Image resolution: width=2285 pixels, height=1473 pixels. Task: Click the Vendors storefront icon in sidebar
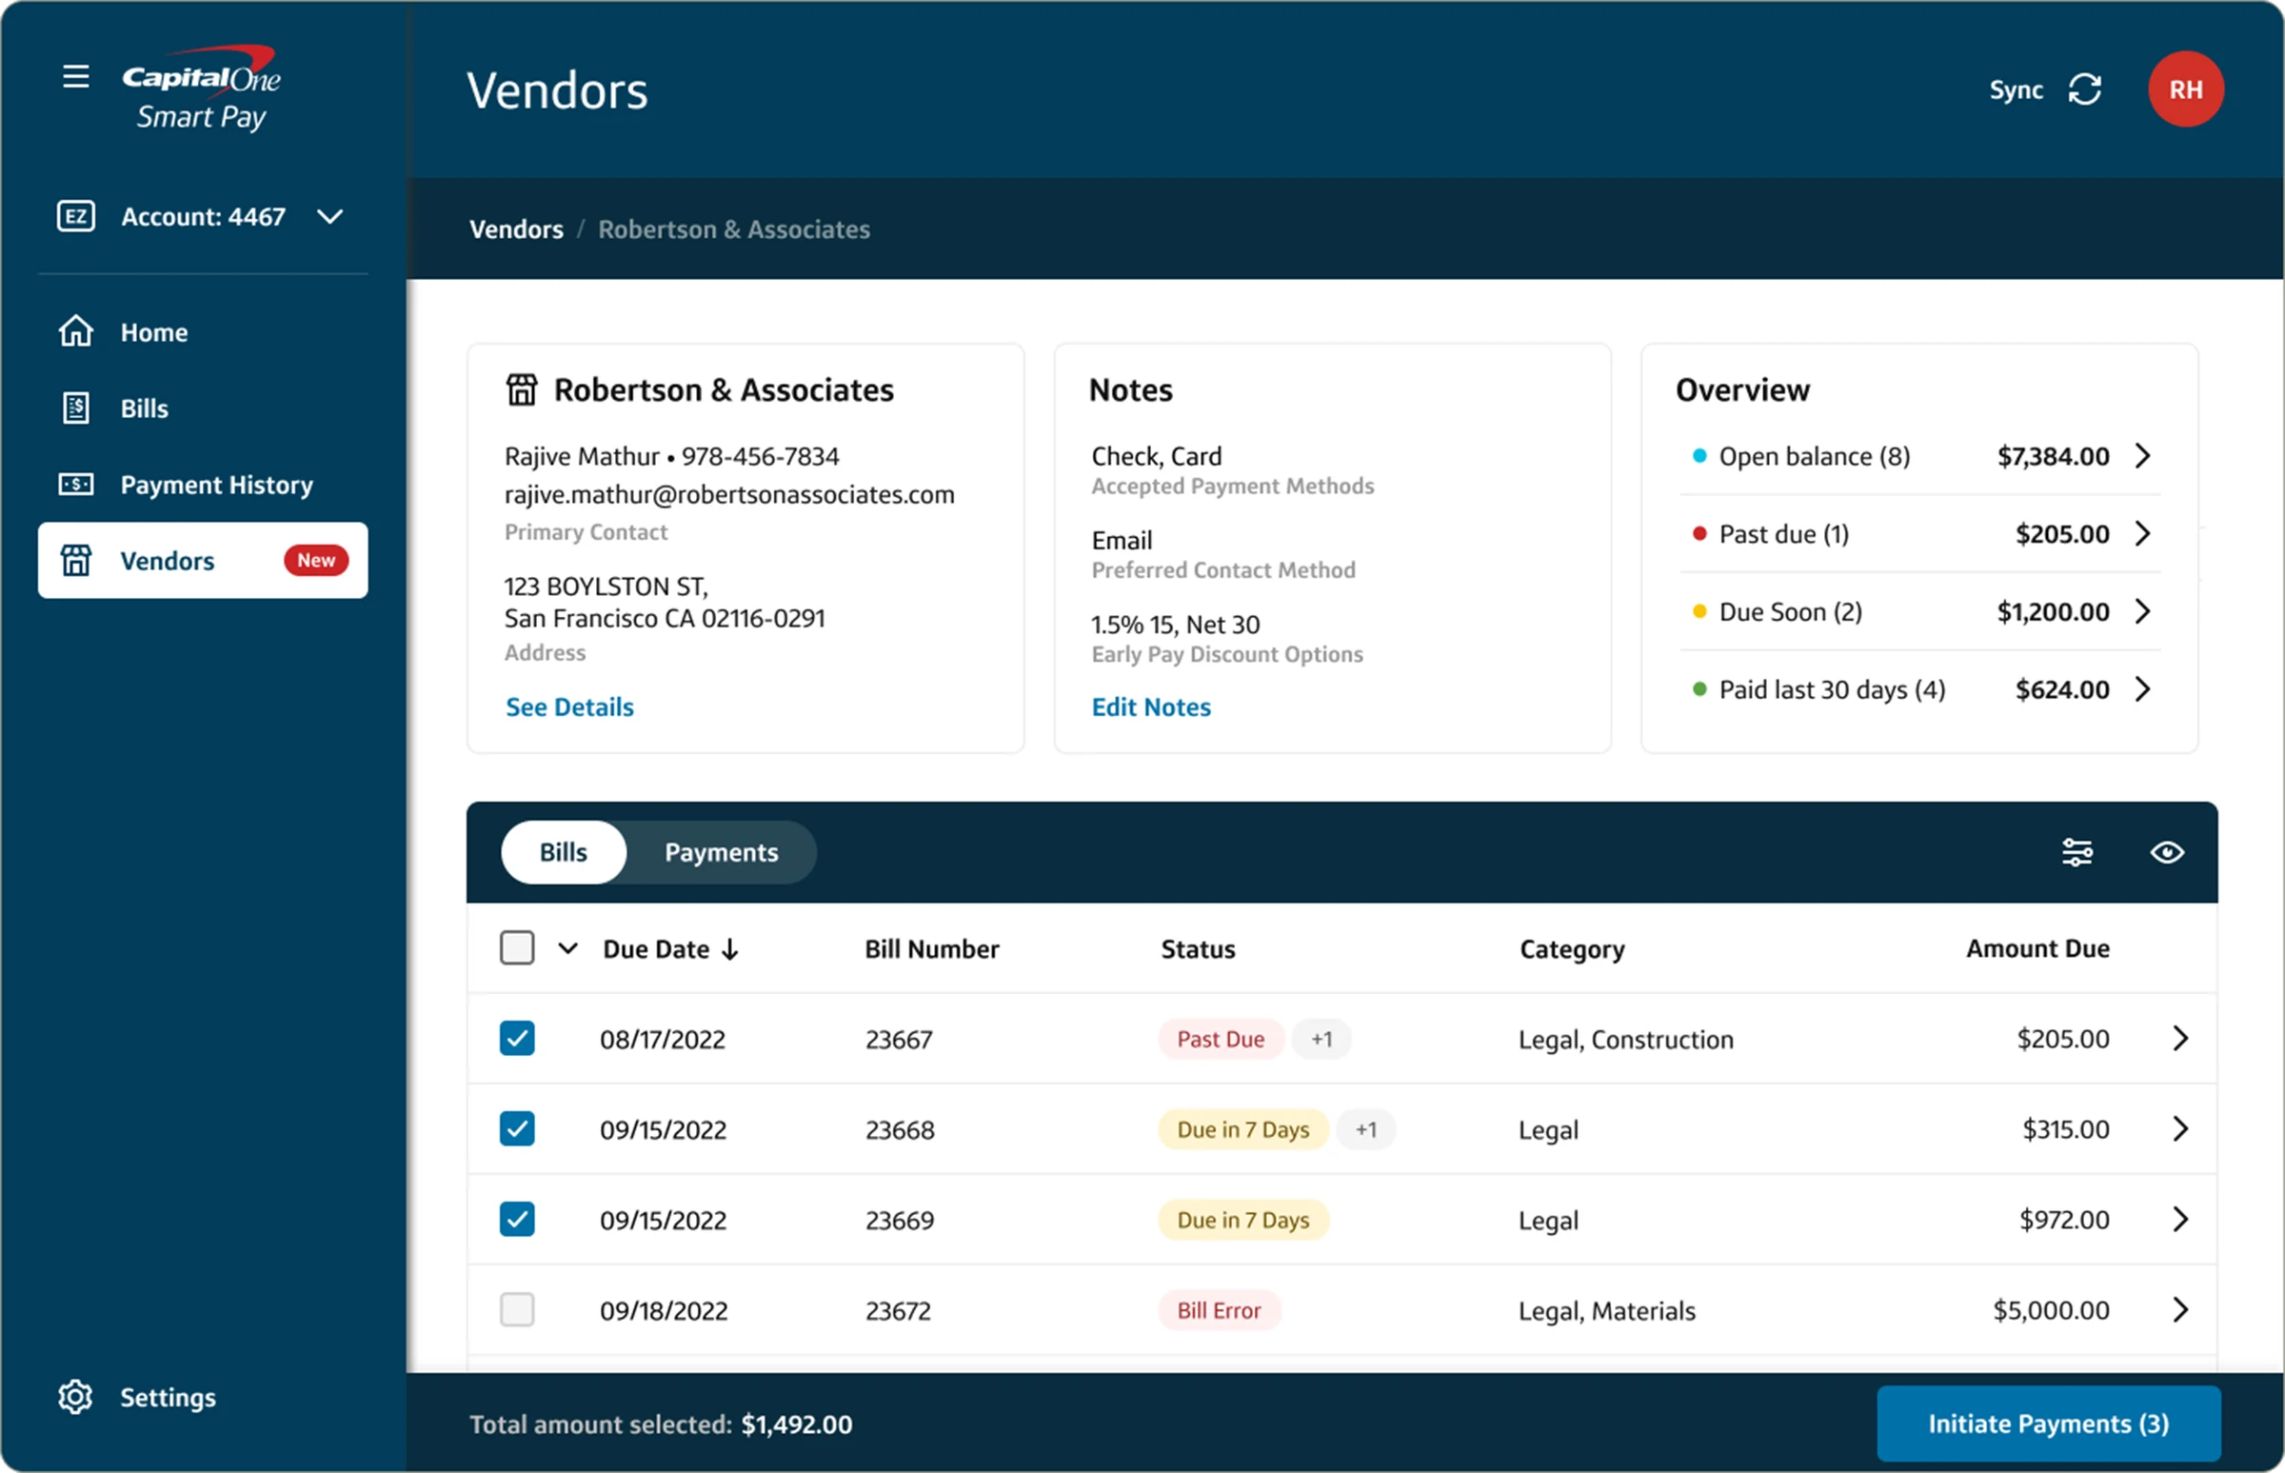coord(75,561)
